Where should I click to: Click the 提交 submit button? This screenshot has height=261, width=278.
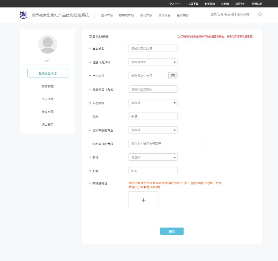[x=172, y=231]
